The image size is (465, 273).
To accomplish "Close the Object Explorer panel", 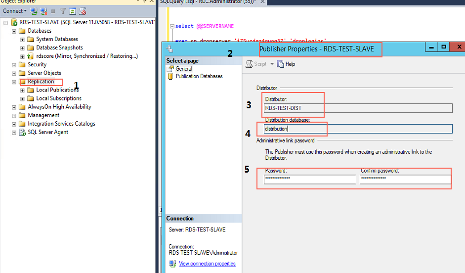I will (x=151, y=1).
